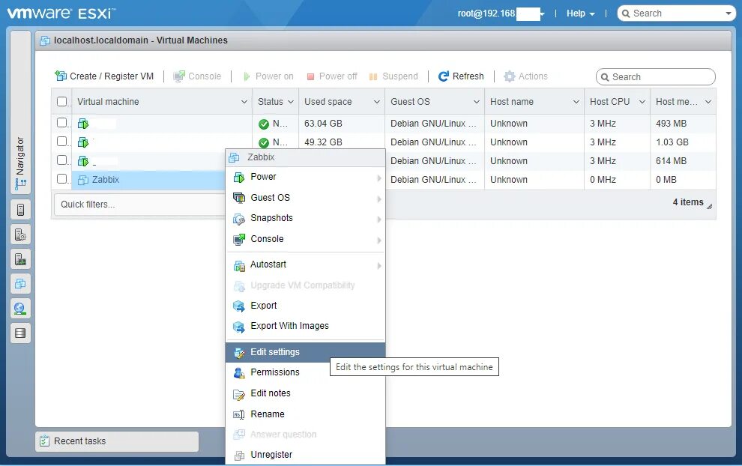The width and height of the screenshot is (742, 466).
Task: Toggle the select-all checkbox in table header
Action: coord(62,101)
